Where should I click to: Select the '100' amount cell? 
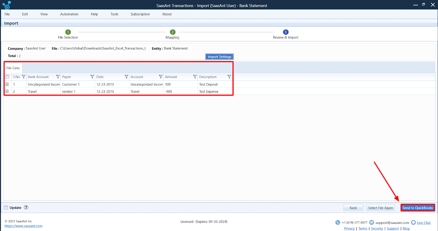pos(180,84)
